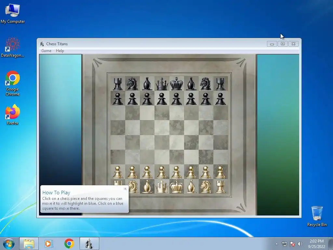The height and width of the screenshot is (250, 333).
Task: Minimize the Chess Titans window
Action: pyautogui.click(x=272, y=44)
